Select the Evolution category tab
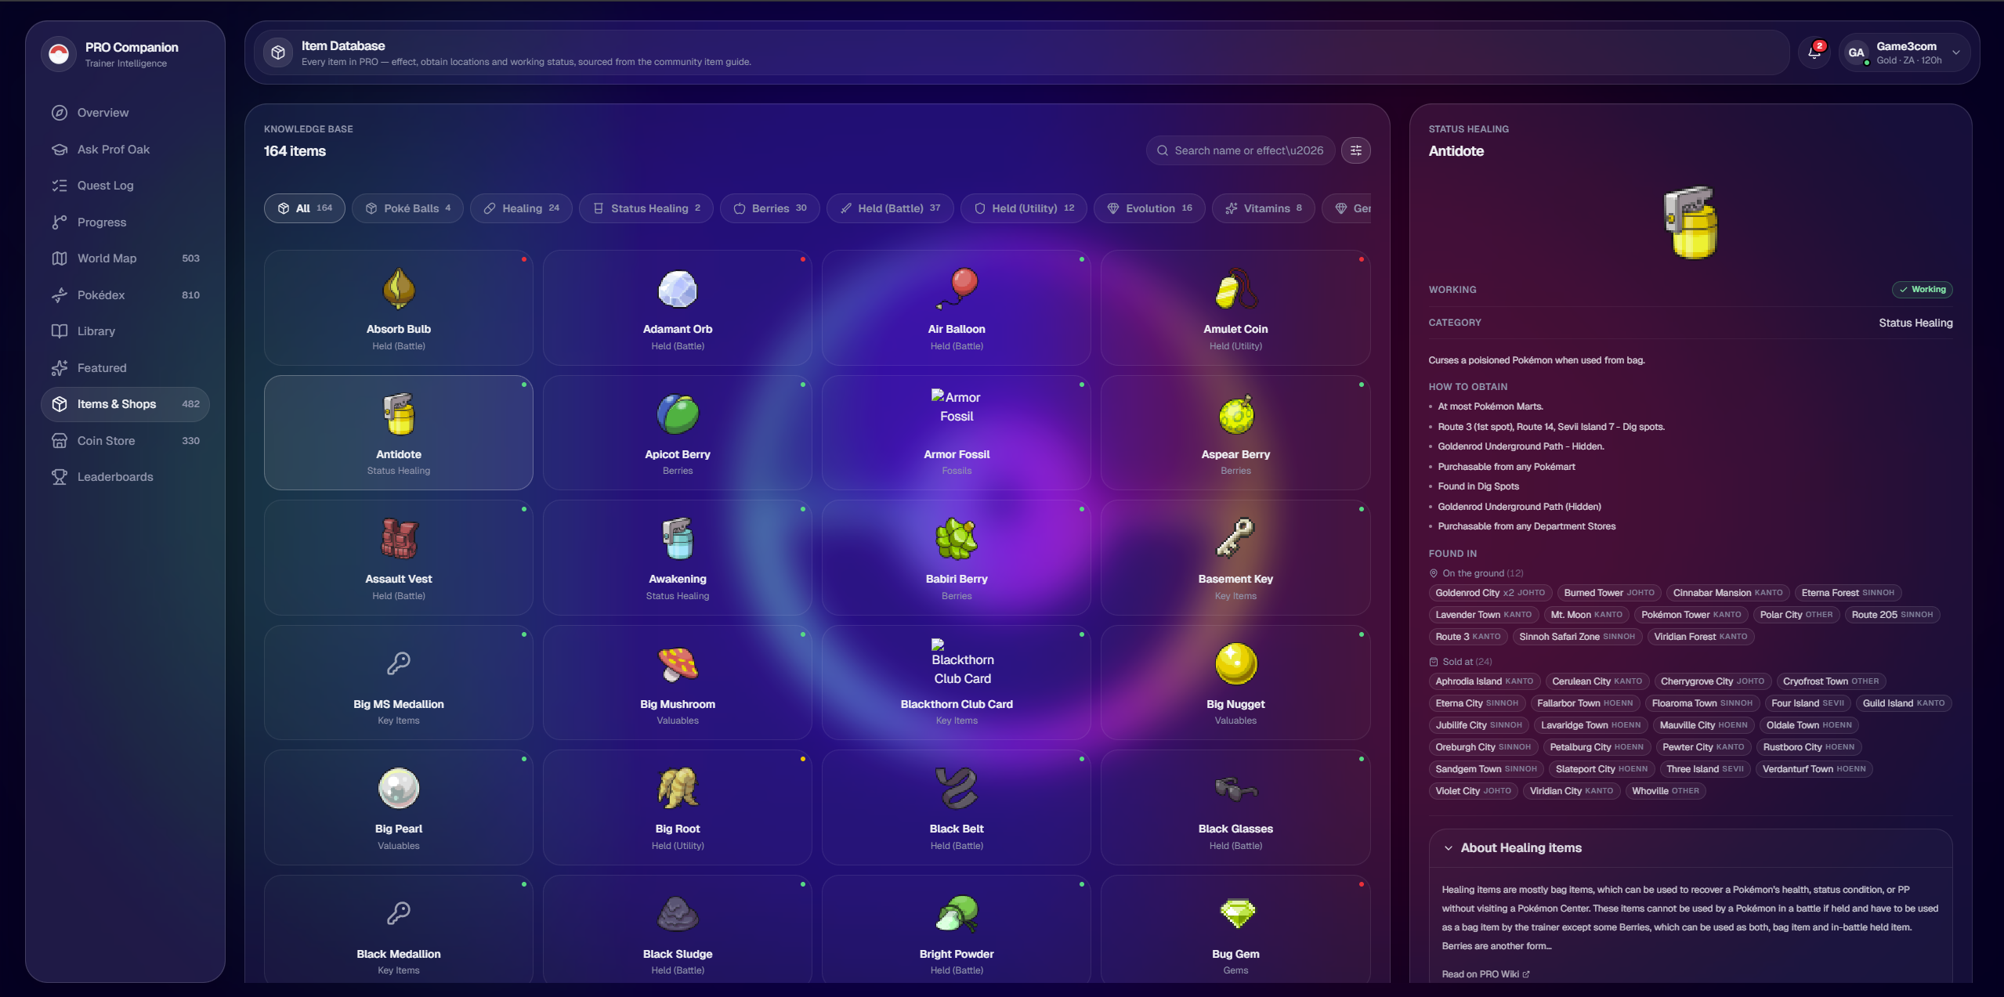 (1149, 208)
